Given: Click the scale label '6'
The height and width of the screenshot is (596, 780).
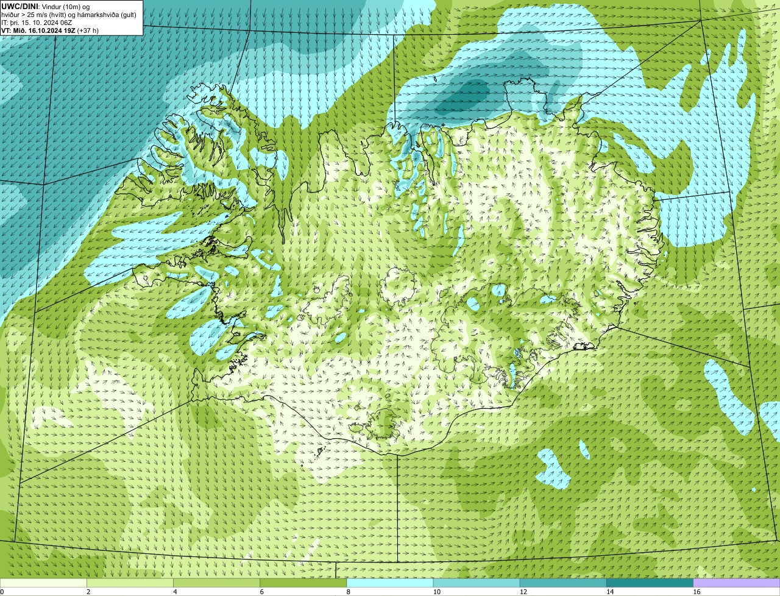Looking at the screenshot, I should pyautogui.click(x=262, y=592).
